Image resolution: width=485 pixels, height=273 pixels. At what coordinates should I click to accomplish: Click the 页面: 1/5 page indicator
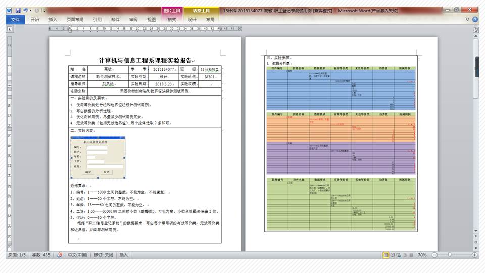(x=16, y=255)
